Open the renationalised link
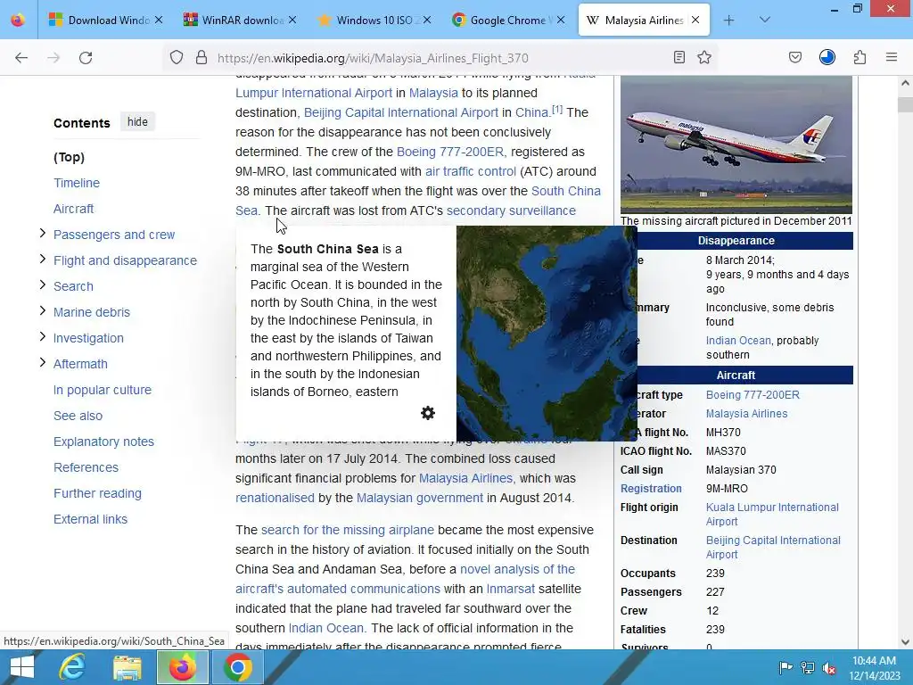This screenshot has width=913, height=685. click(x=275, y=498)
